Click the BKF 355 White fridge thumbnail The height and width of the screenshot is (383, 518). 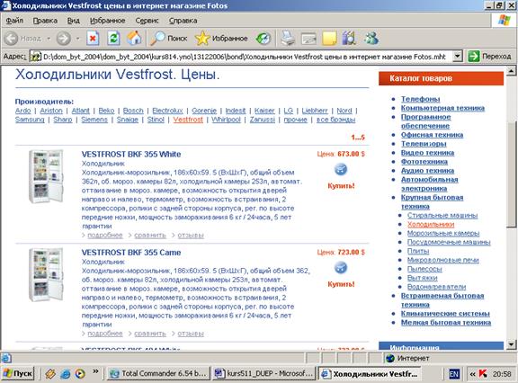[46, 176]
